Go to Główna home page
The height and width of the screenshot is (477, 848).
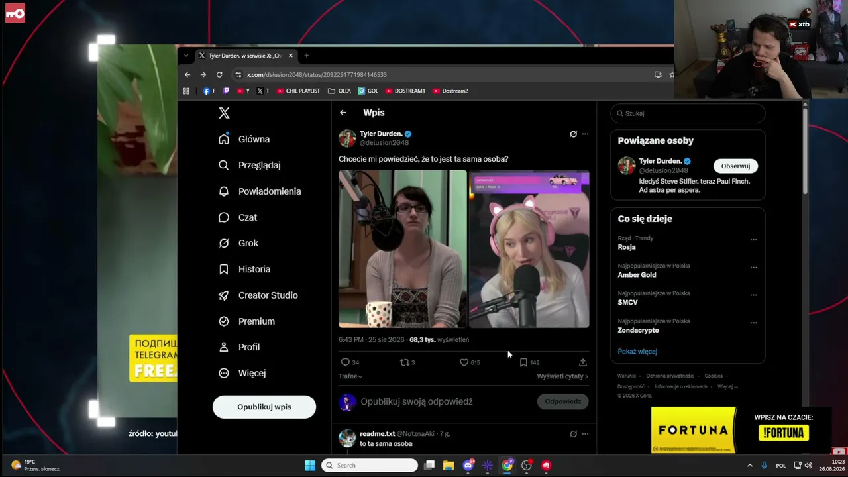tap(244, 139)
